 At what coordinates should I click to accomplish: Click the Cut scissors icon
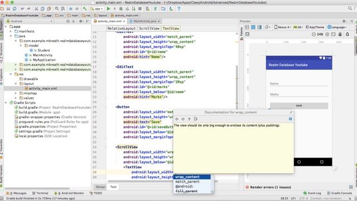[x=36, y=9]
